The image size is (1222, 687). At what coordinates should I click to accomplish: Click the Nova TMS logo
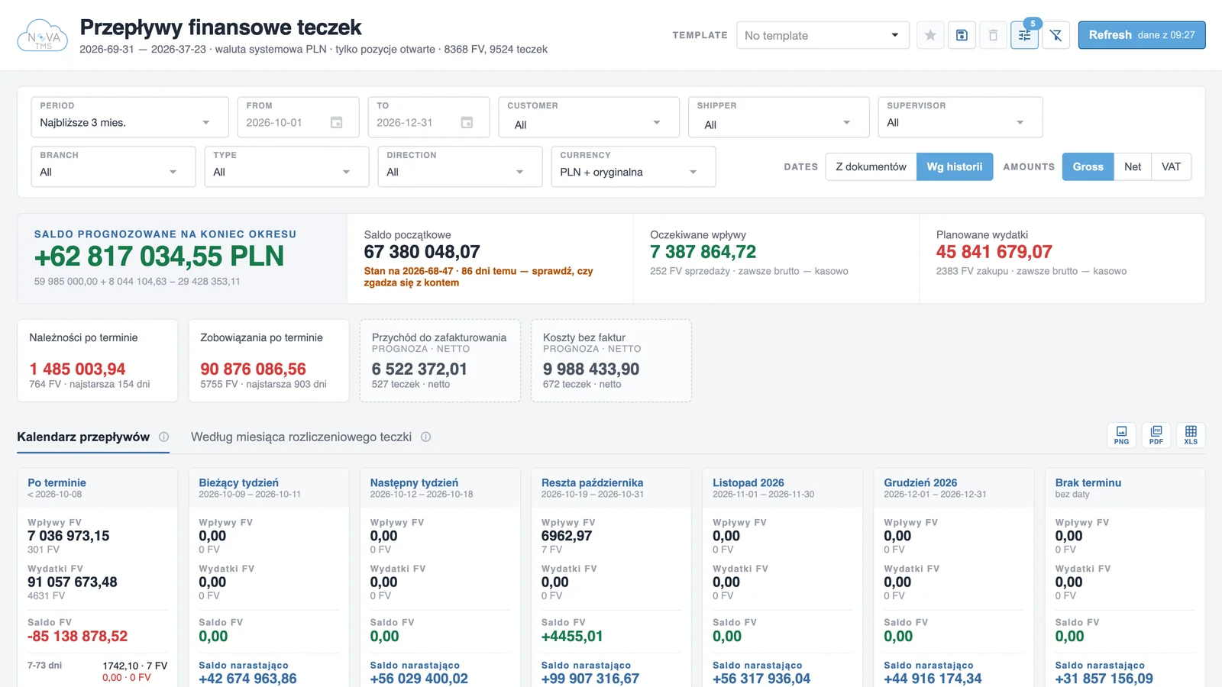(x=43, y=35)
